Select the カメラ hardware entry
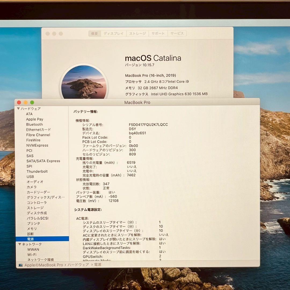The width and height of the screenshot is (290, 290). point(31,187)
